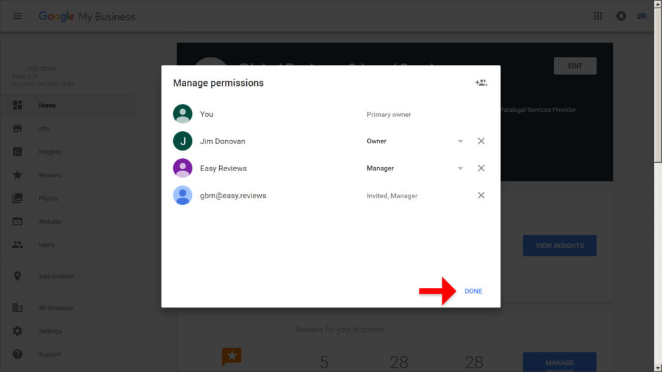Click the scrollbar down arrow

657,368
